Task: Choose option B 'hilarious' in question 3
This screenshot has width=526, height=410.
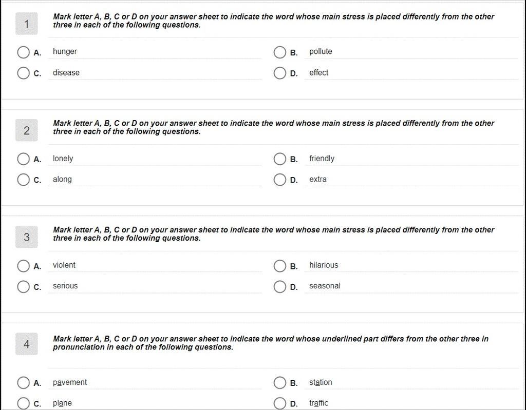Action: 279,266
